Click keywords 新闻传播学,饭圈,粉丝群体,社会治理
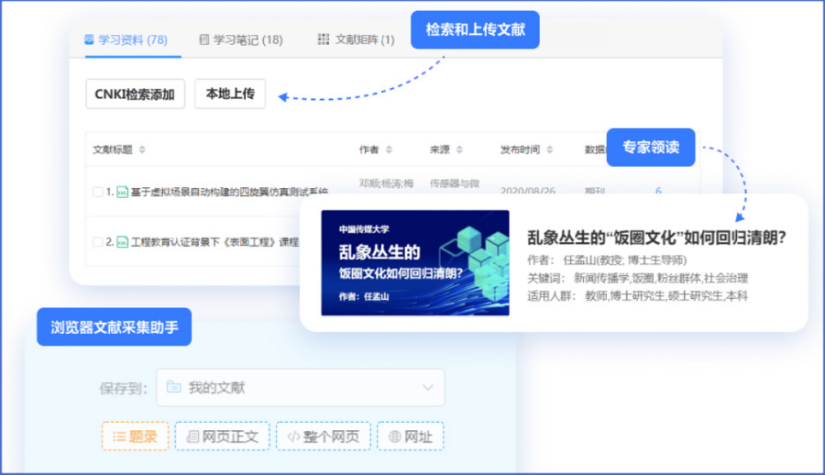 pos(661,278)
